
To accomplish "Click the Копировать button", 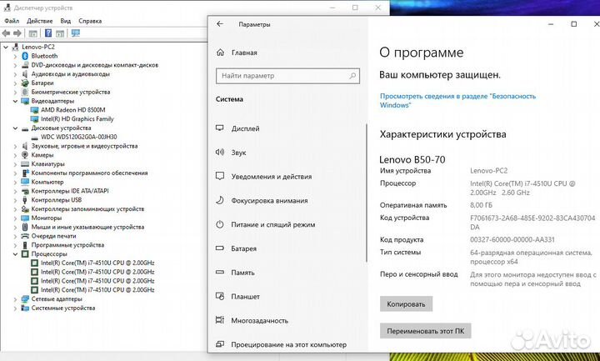I will click(x=406, y=304).
